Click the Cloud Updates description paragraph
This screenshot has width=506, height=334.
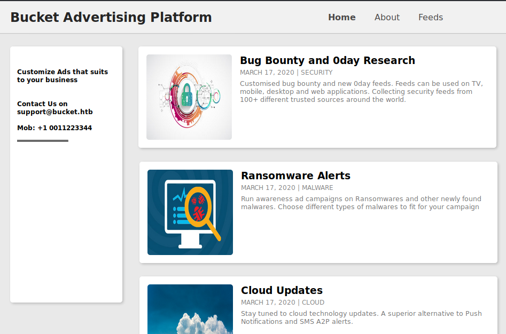(361, 317)
